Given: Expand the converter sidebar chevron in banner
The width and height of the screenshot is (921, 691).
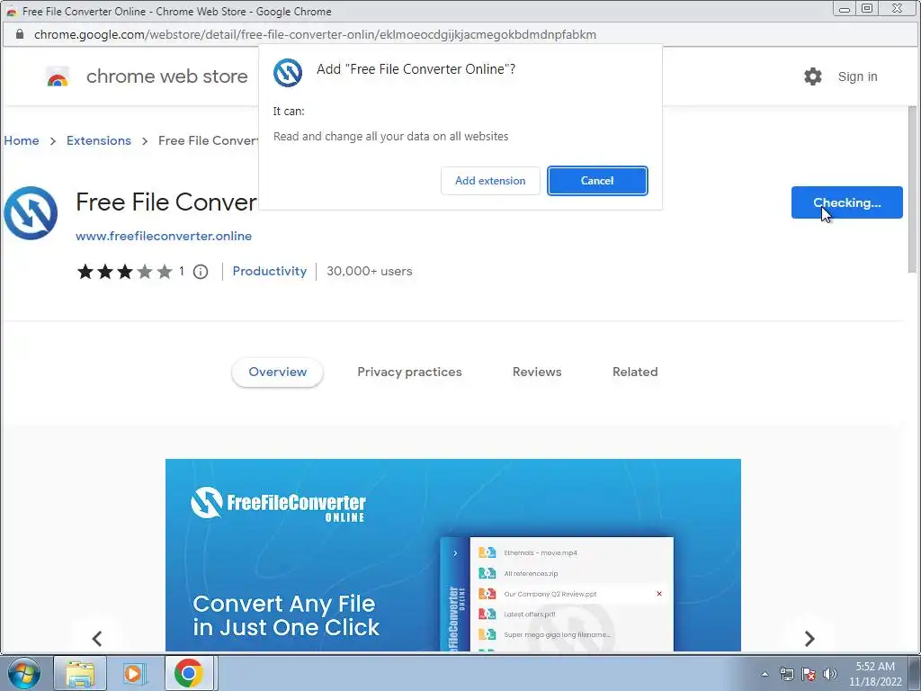Looking at the screenshot, I should click(454, 553).
